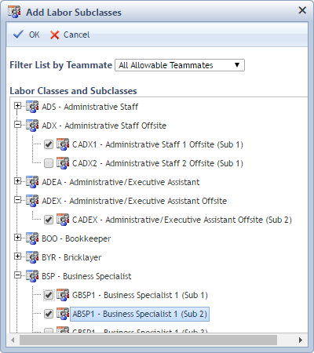Image resolution: width=314 pixels, height=353 pixels.
Task: Click the BYR Bricklayer class icon
Action: tap(32, 257)
